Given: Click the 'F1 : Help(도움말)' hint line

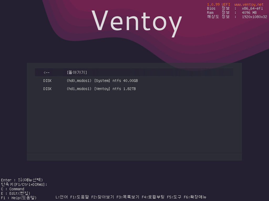Looking at the screenshot, I should pos(19,198).
